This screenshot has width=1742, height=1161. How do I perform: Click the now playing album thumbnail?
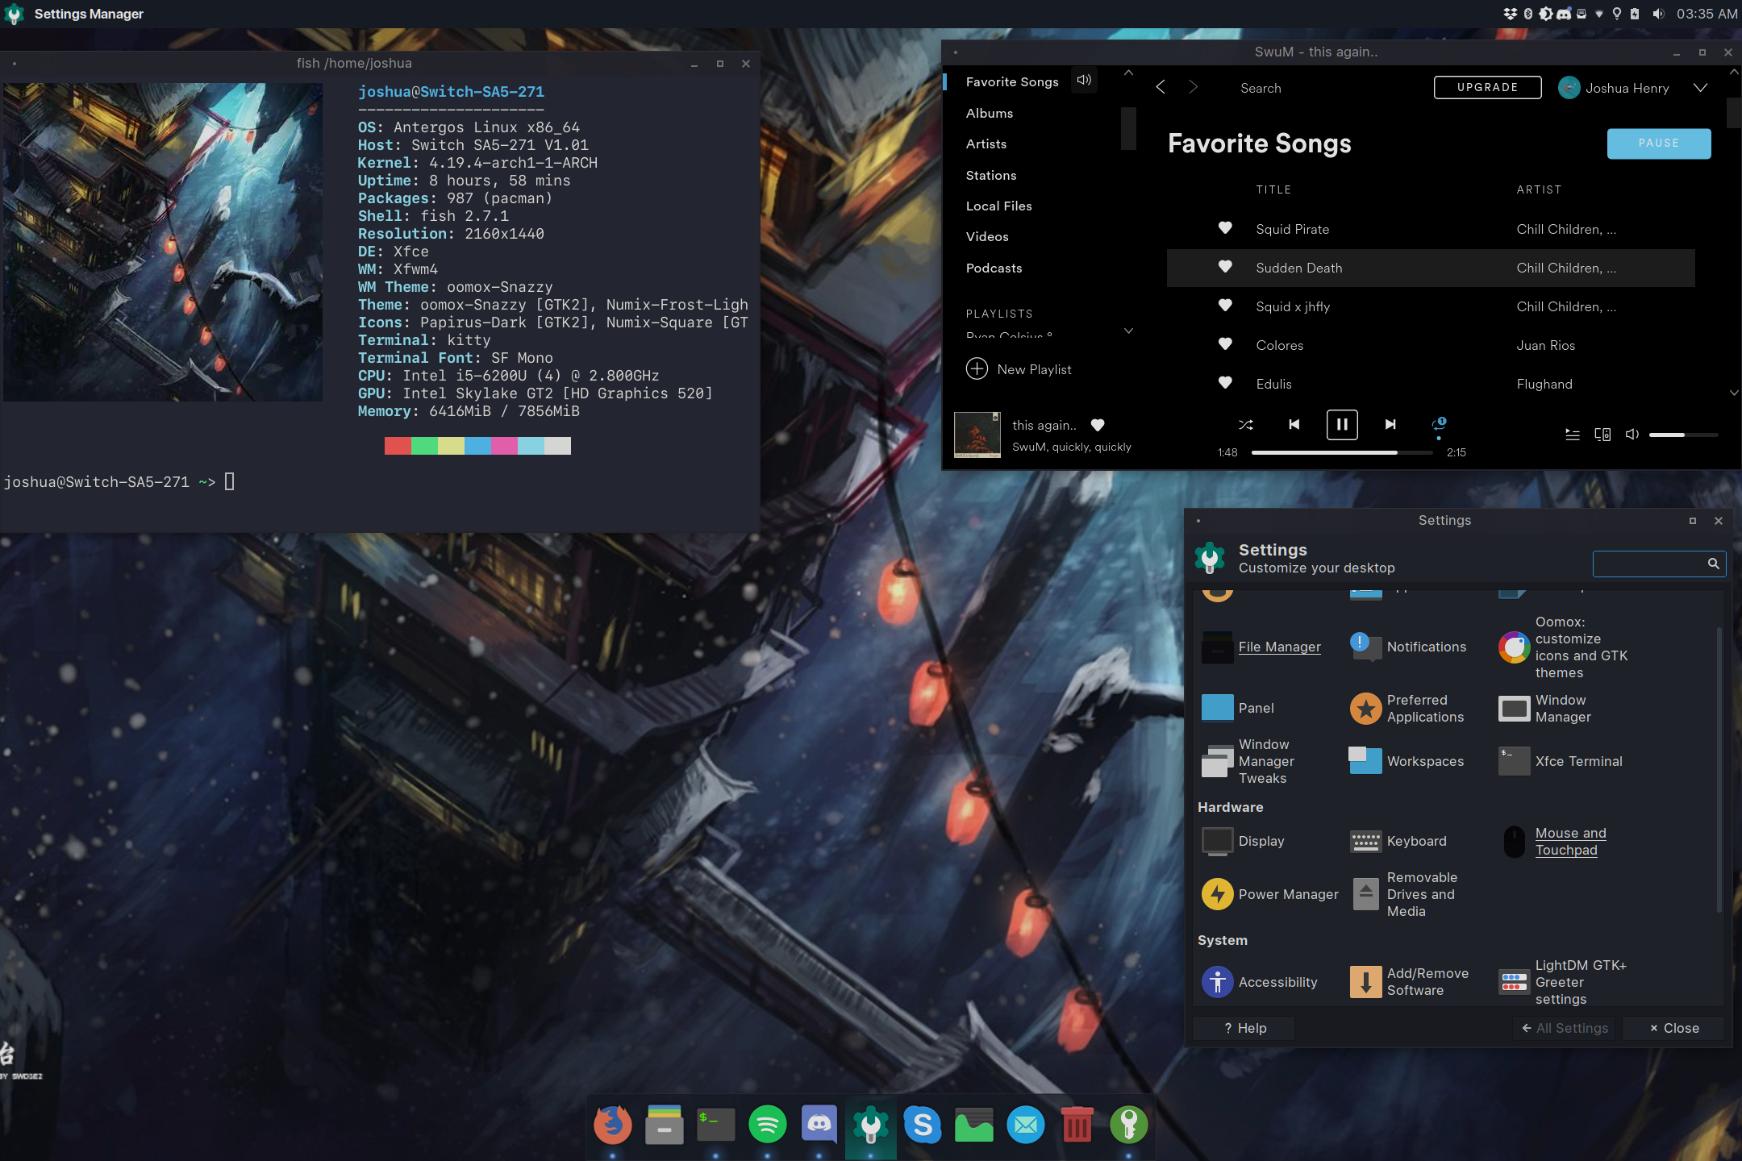click(x=977, y=435)
